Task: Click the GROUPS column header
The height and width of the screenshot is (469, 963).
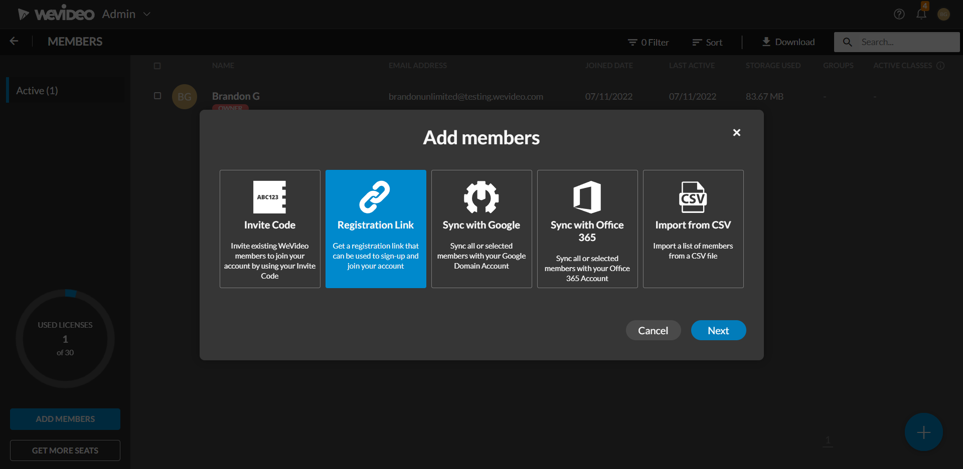Action: click(x=838, y=66)
